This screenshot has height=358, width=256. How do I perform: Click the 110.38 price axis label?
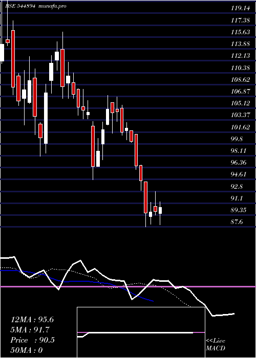(x=240, y=68)
